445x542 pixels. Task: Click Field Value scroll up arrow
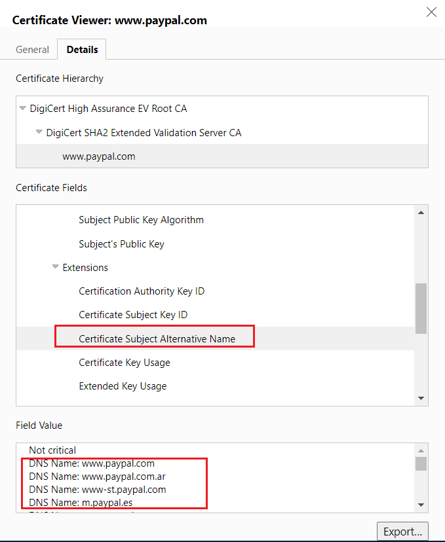click(421, 451)
